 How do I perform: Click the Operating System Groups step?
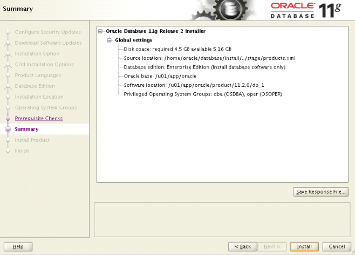(x=46, y=108)
